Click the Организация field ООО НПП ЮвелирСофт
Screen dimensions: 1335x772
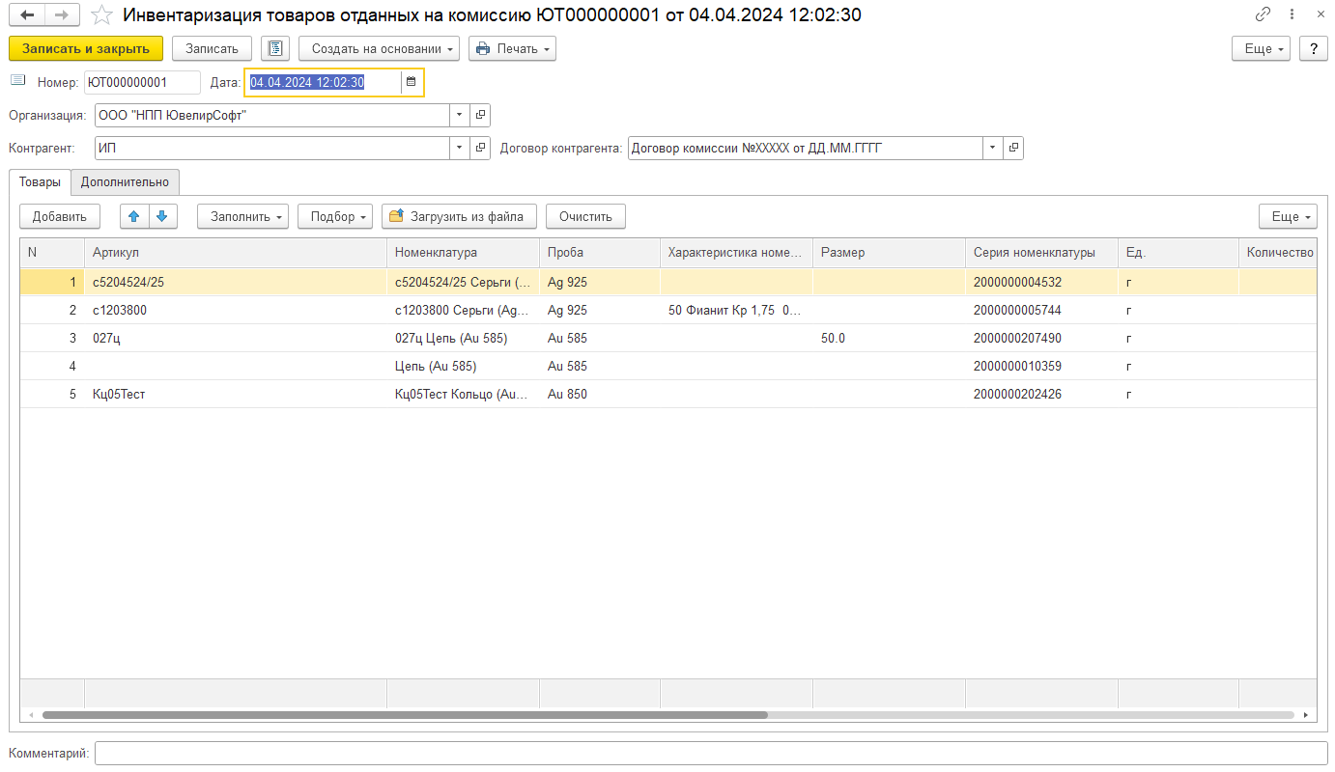click(272, 116)
